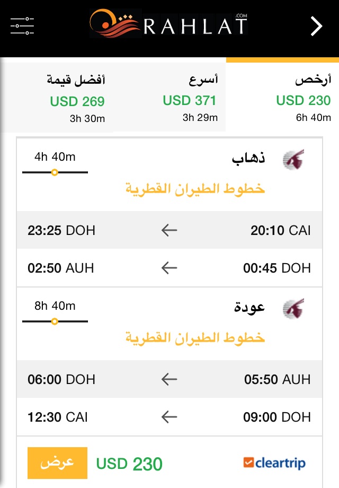
Task: Click the 8h 40m stopover slider dot
Action: (x=55, y=321)
